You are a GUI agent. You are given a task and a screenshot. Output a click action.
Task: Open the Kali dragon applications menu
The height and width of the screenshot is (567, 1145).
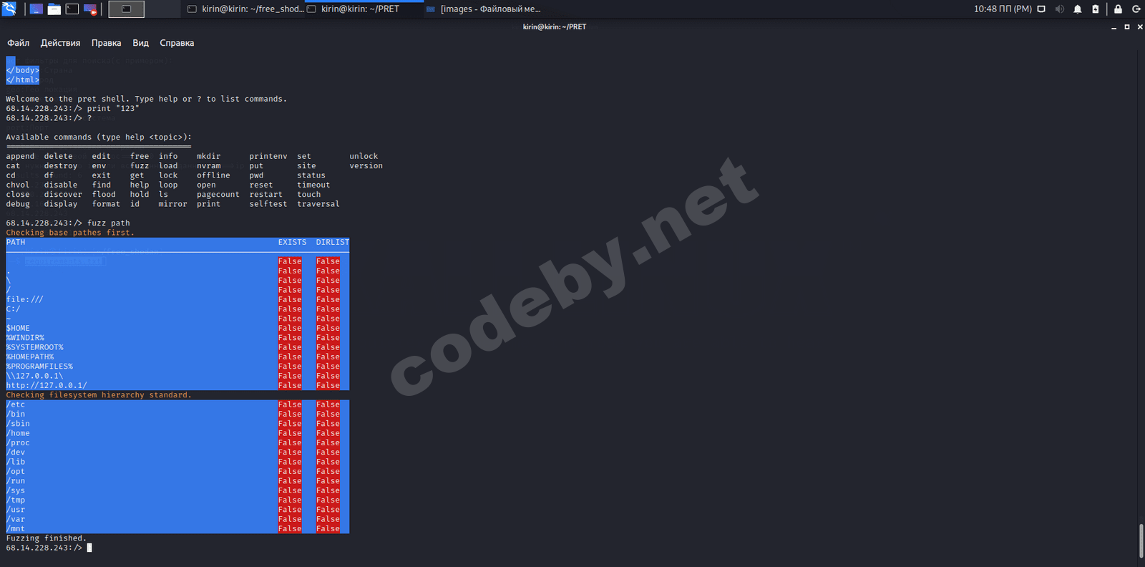[x=9, y=9]
